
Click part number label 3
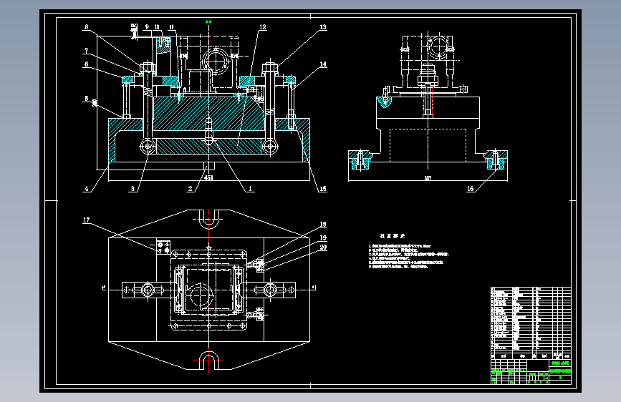click(133, 189)
